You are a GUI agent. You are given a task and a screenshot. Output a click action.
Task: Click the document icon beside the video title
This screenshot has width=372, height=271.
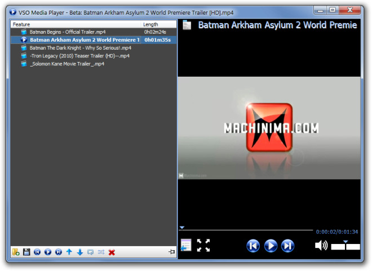point(187,25)
